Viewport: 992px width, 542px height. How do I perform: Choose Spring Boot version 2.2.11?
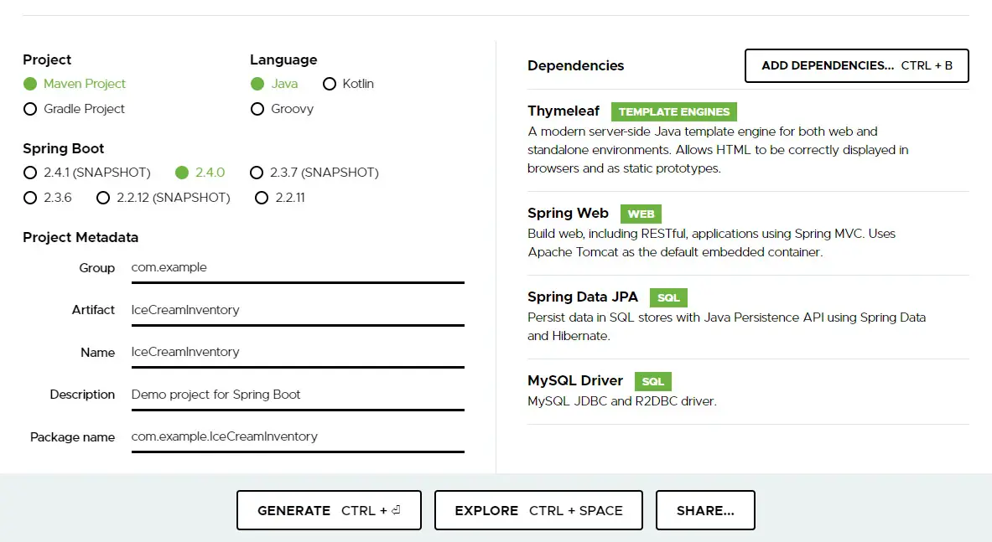click(262, 198)
